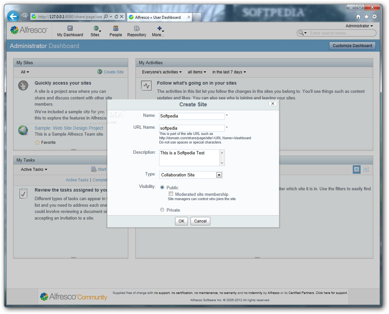This screenshot has height=314, width=389.
Task: Open the Type Collaboration Site dropdown
Action: tap(191, 175)
